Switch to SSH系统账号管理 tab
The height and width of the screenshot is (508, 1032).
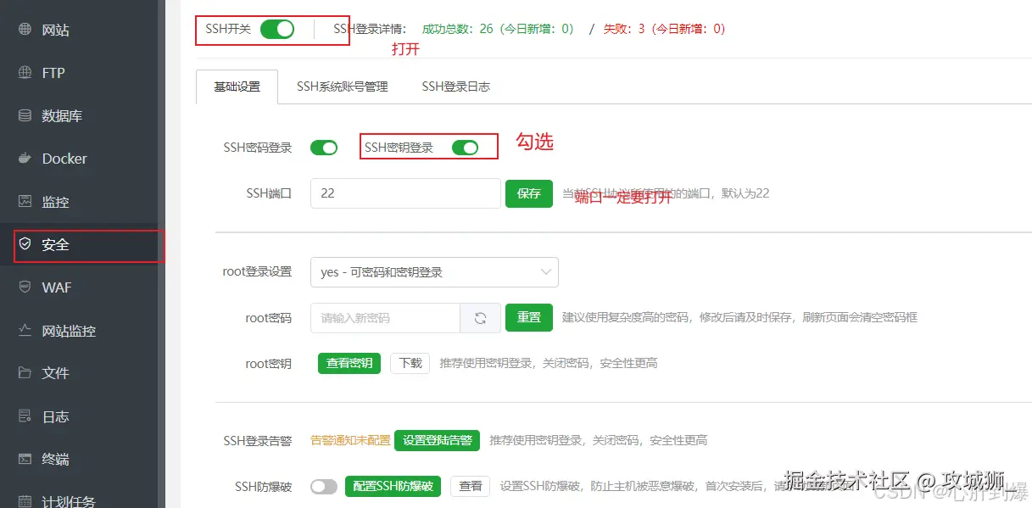342,86
